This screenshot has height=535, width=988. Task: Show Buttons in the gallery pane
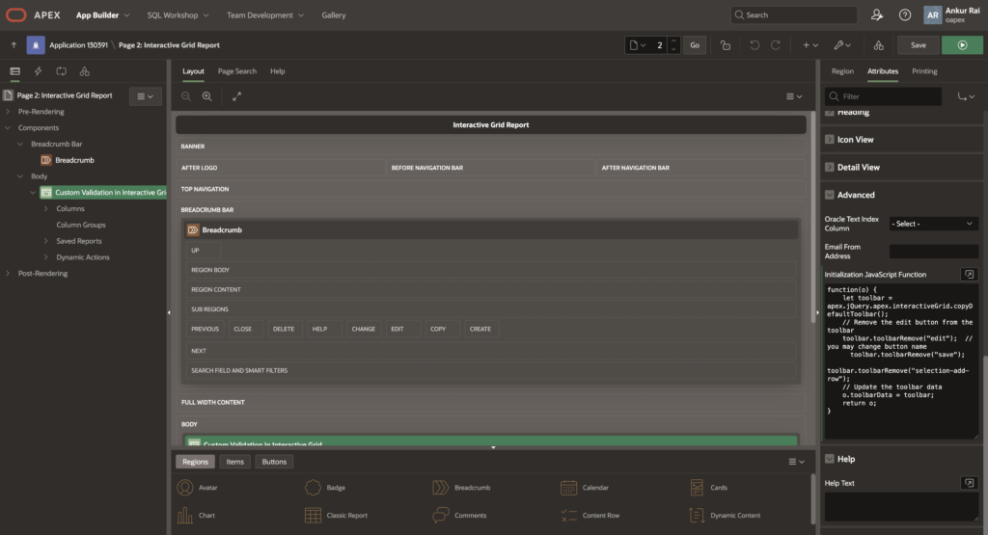[x=274, y=462]
